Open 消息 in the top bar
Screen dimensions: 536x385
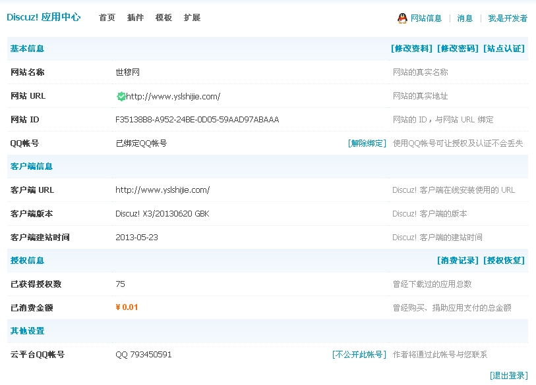coord(465,18)
